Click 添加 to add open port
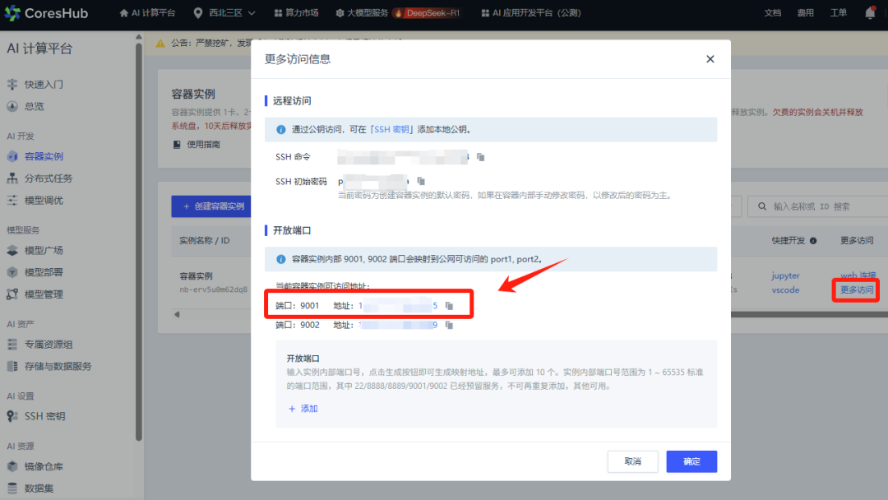 click(303, 409)
